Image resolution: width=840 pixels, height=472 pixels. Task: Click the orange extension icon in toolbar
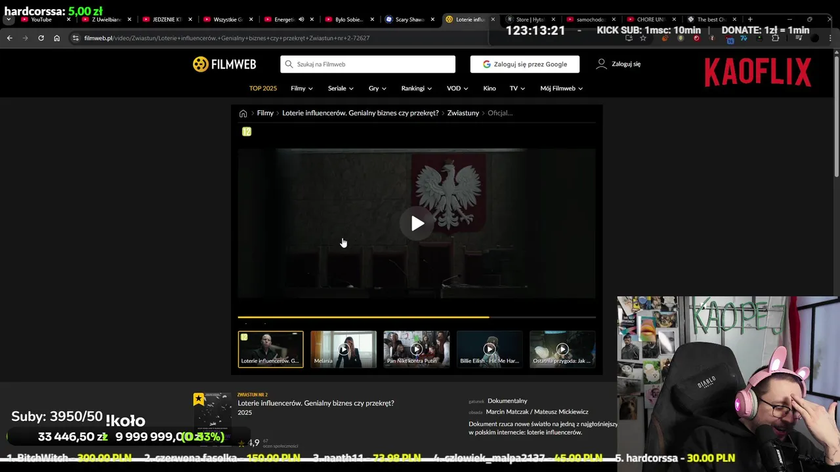[665, 38]
